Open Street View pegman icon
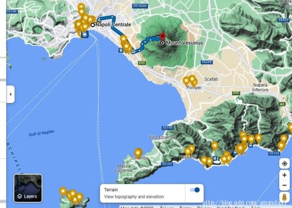Viewport: 292px width, 208px height. click(x=284, y=197)
